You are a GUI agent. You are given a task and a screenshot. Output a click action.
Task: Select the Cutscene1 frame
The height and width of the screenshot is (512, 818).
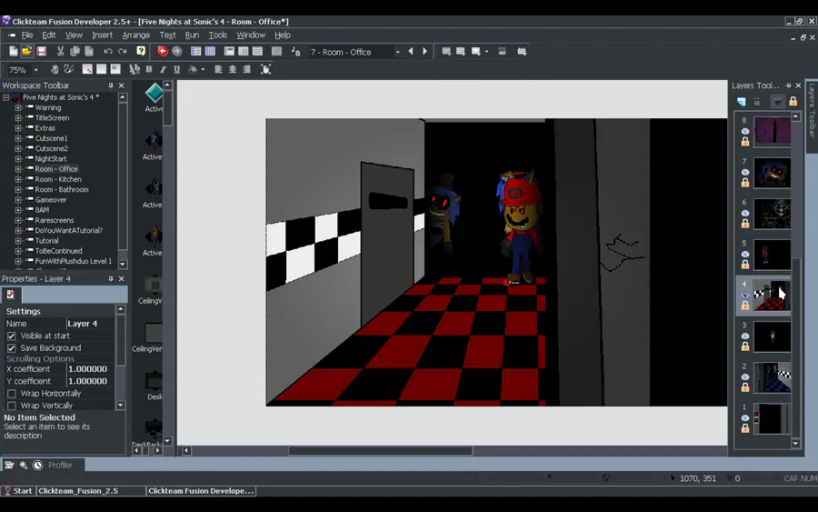pos(51,138)
